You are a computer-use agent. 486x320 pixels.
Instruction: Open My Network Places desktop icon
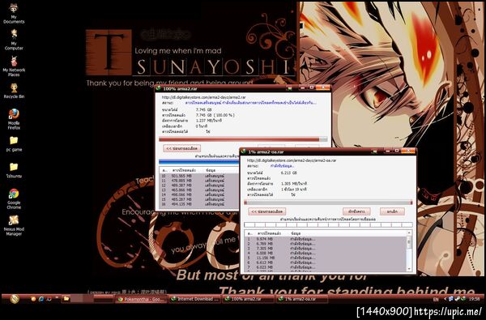[x=14, y=66]
